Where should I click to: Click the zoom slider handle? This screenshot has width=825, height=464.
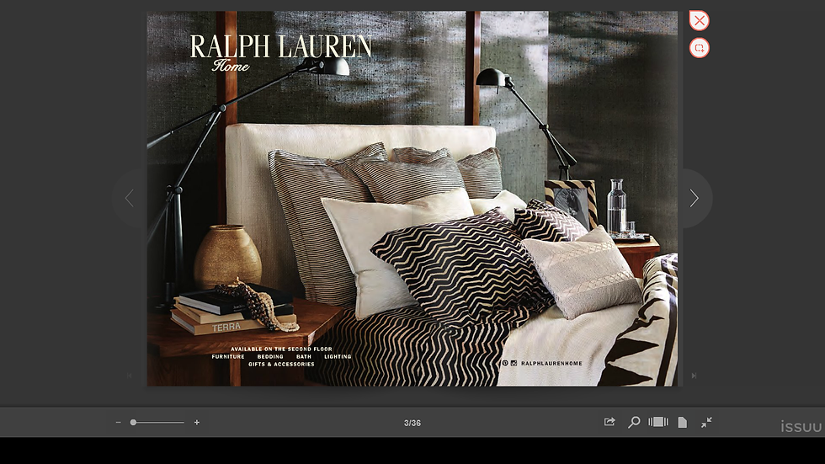(x=134, y=423)
